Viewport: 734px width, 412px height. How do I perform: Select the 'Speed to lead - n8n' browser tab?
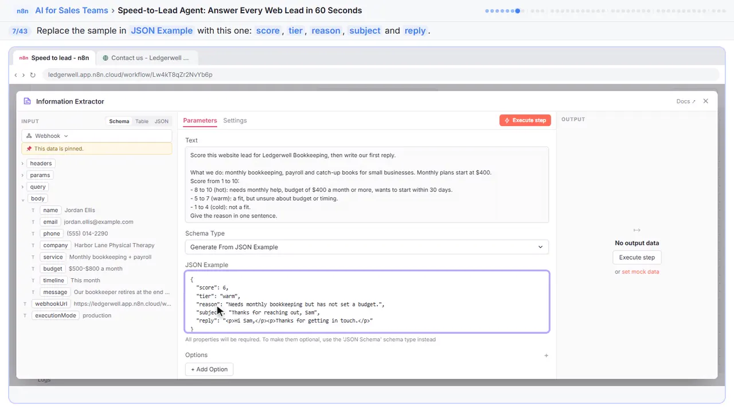pos(54,58)
